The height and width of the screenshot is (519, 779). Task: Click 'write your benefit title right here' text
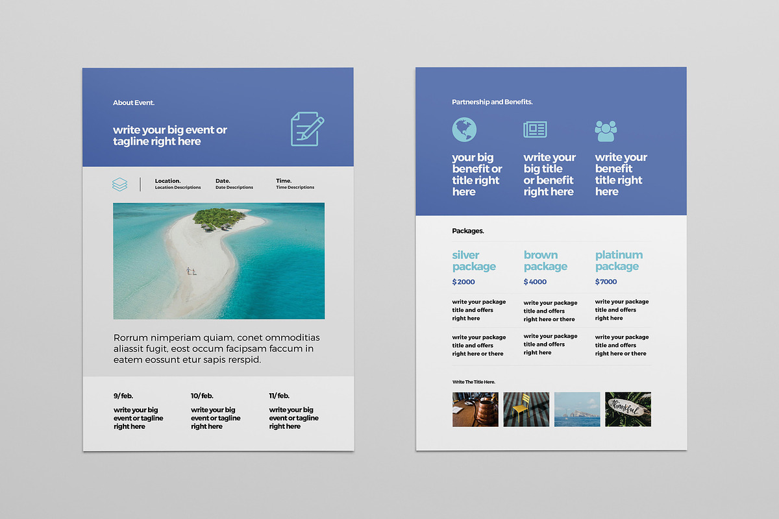[621, 175]
